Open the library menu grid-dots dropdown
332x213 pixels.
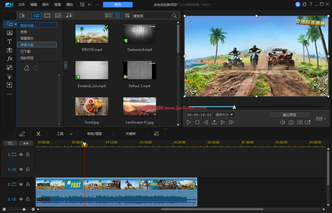(127, 16)
